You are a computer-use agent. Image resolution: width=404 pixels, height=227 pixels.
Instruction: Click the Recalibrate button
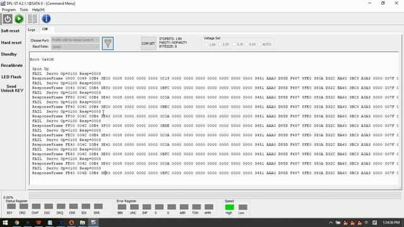(x=11, y=66)
